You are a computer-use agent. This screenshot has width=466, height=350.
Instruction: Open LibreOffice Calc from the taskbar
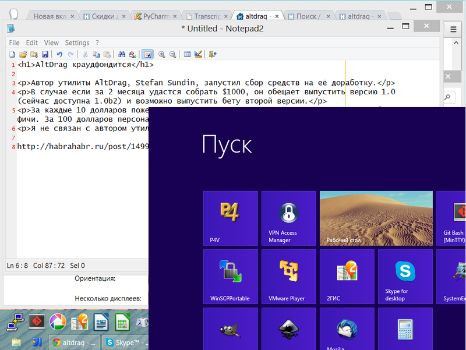pos(122,323)
